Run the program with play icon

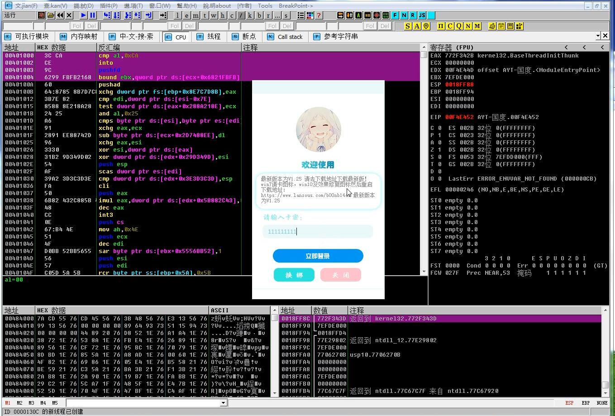coord(83,15)
